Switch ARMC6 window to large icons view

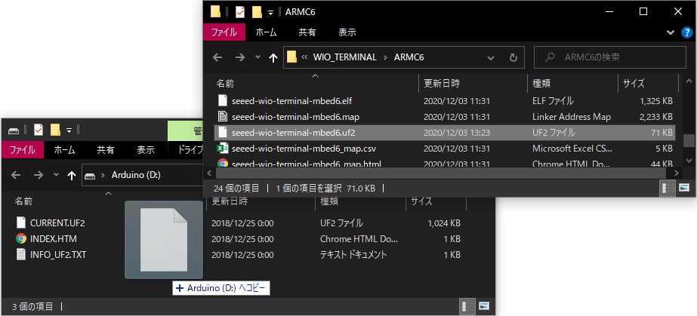[x=684, y=189]
